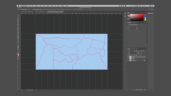Toggle lock transparent pixels in Layers panel
Image resolution: width=171 pixels, height=96 pixels.
click(130, 55)
